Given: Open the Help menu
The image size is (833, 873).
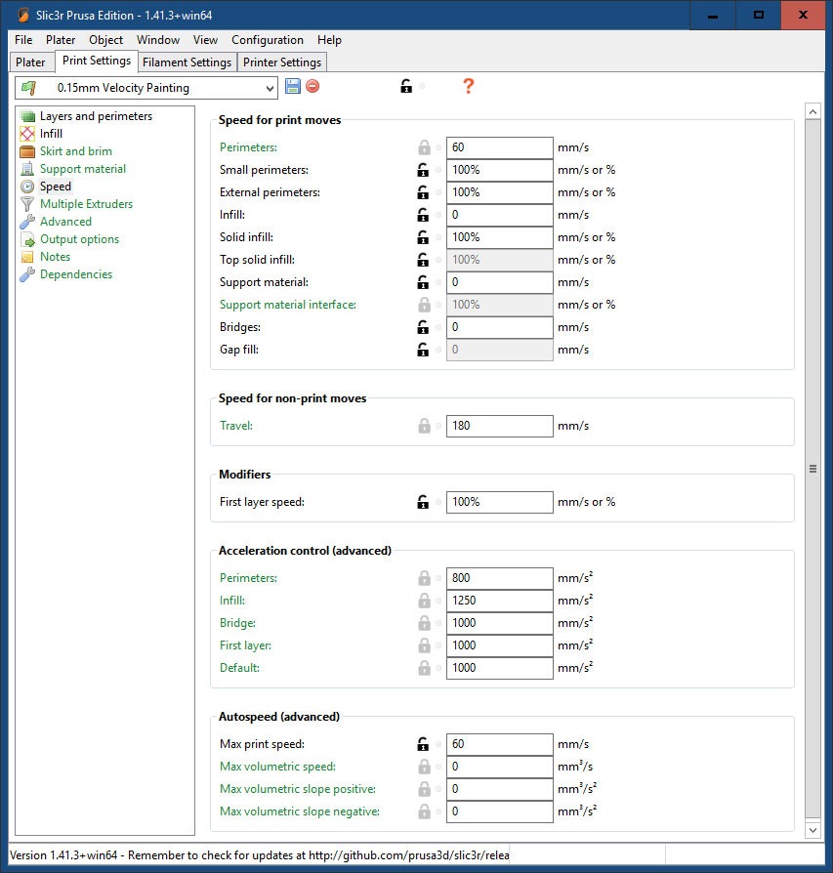Looking at the screenshot, I should point(329,40).
